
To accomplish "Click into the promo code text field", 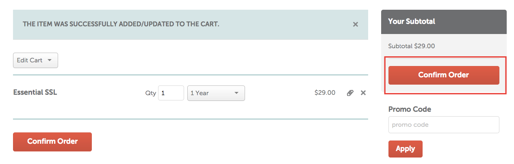I will pyautogui.click(x=443, y=125).
